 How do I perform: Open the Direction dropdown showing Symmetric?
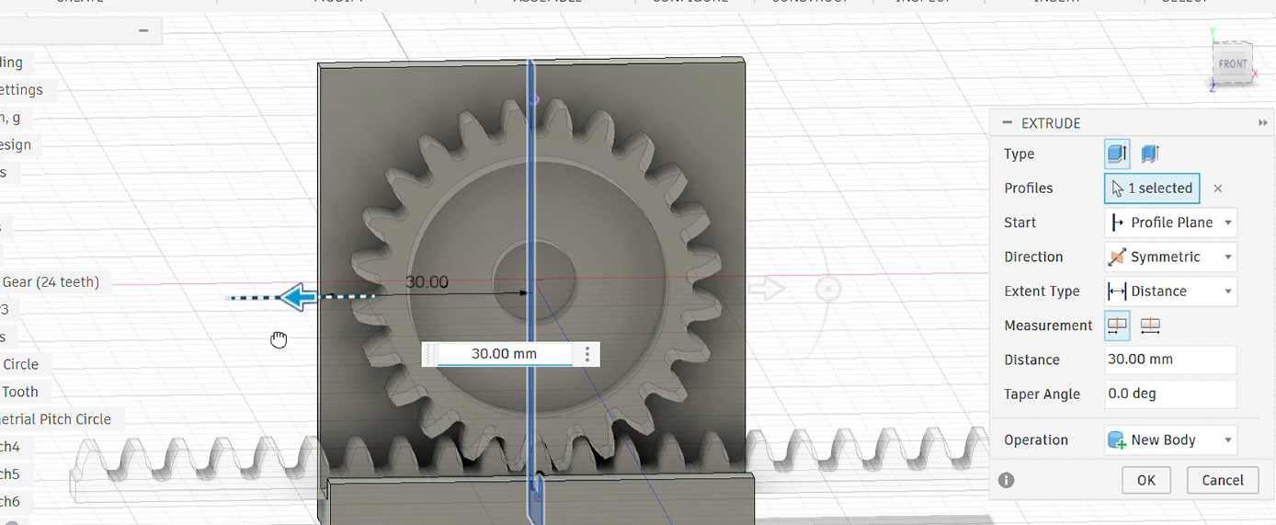(x=1170, y=257)
